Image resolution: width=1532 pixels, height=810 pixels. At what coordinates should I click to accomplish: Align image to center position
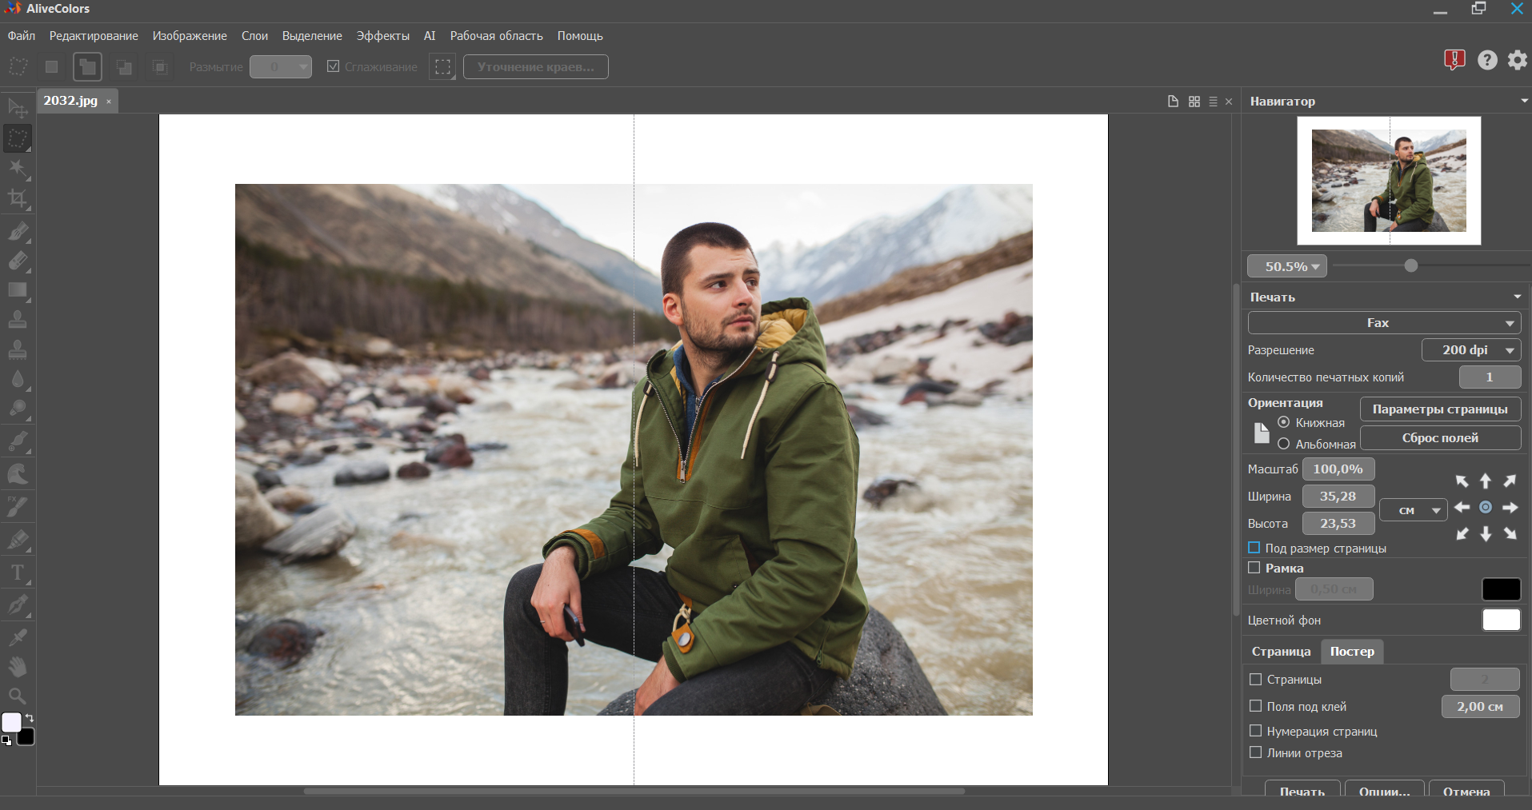1486,508
